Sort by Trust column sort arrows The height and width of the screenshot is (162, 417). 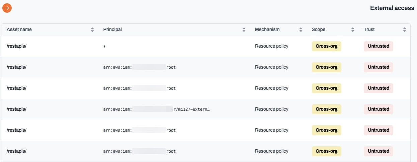[405, 30]
